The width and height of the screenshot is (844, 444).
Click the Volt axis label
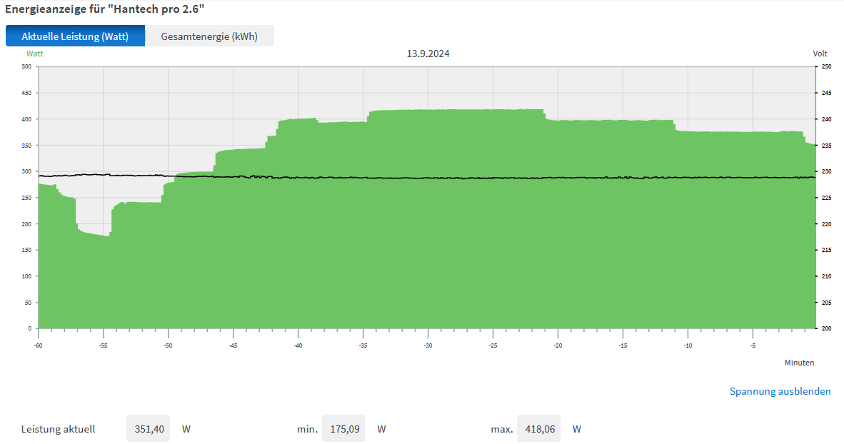coord(820,54)
